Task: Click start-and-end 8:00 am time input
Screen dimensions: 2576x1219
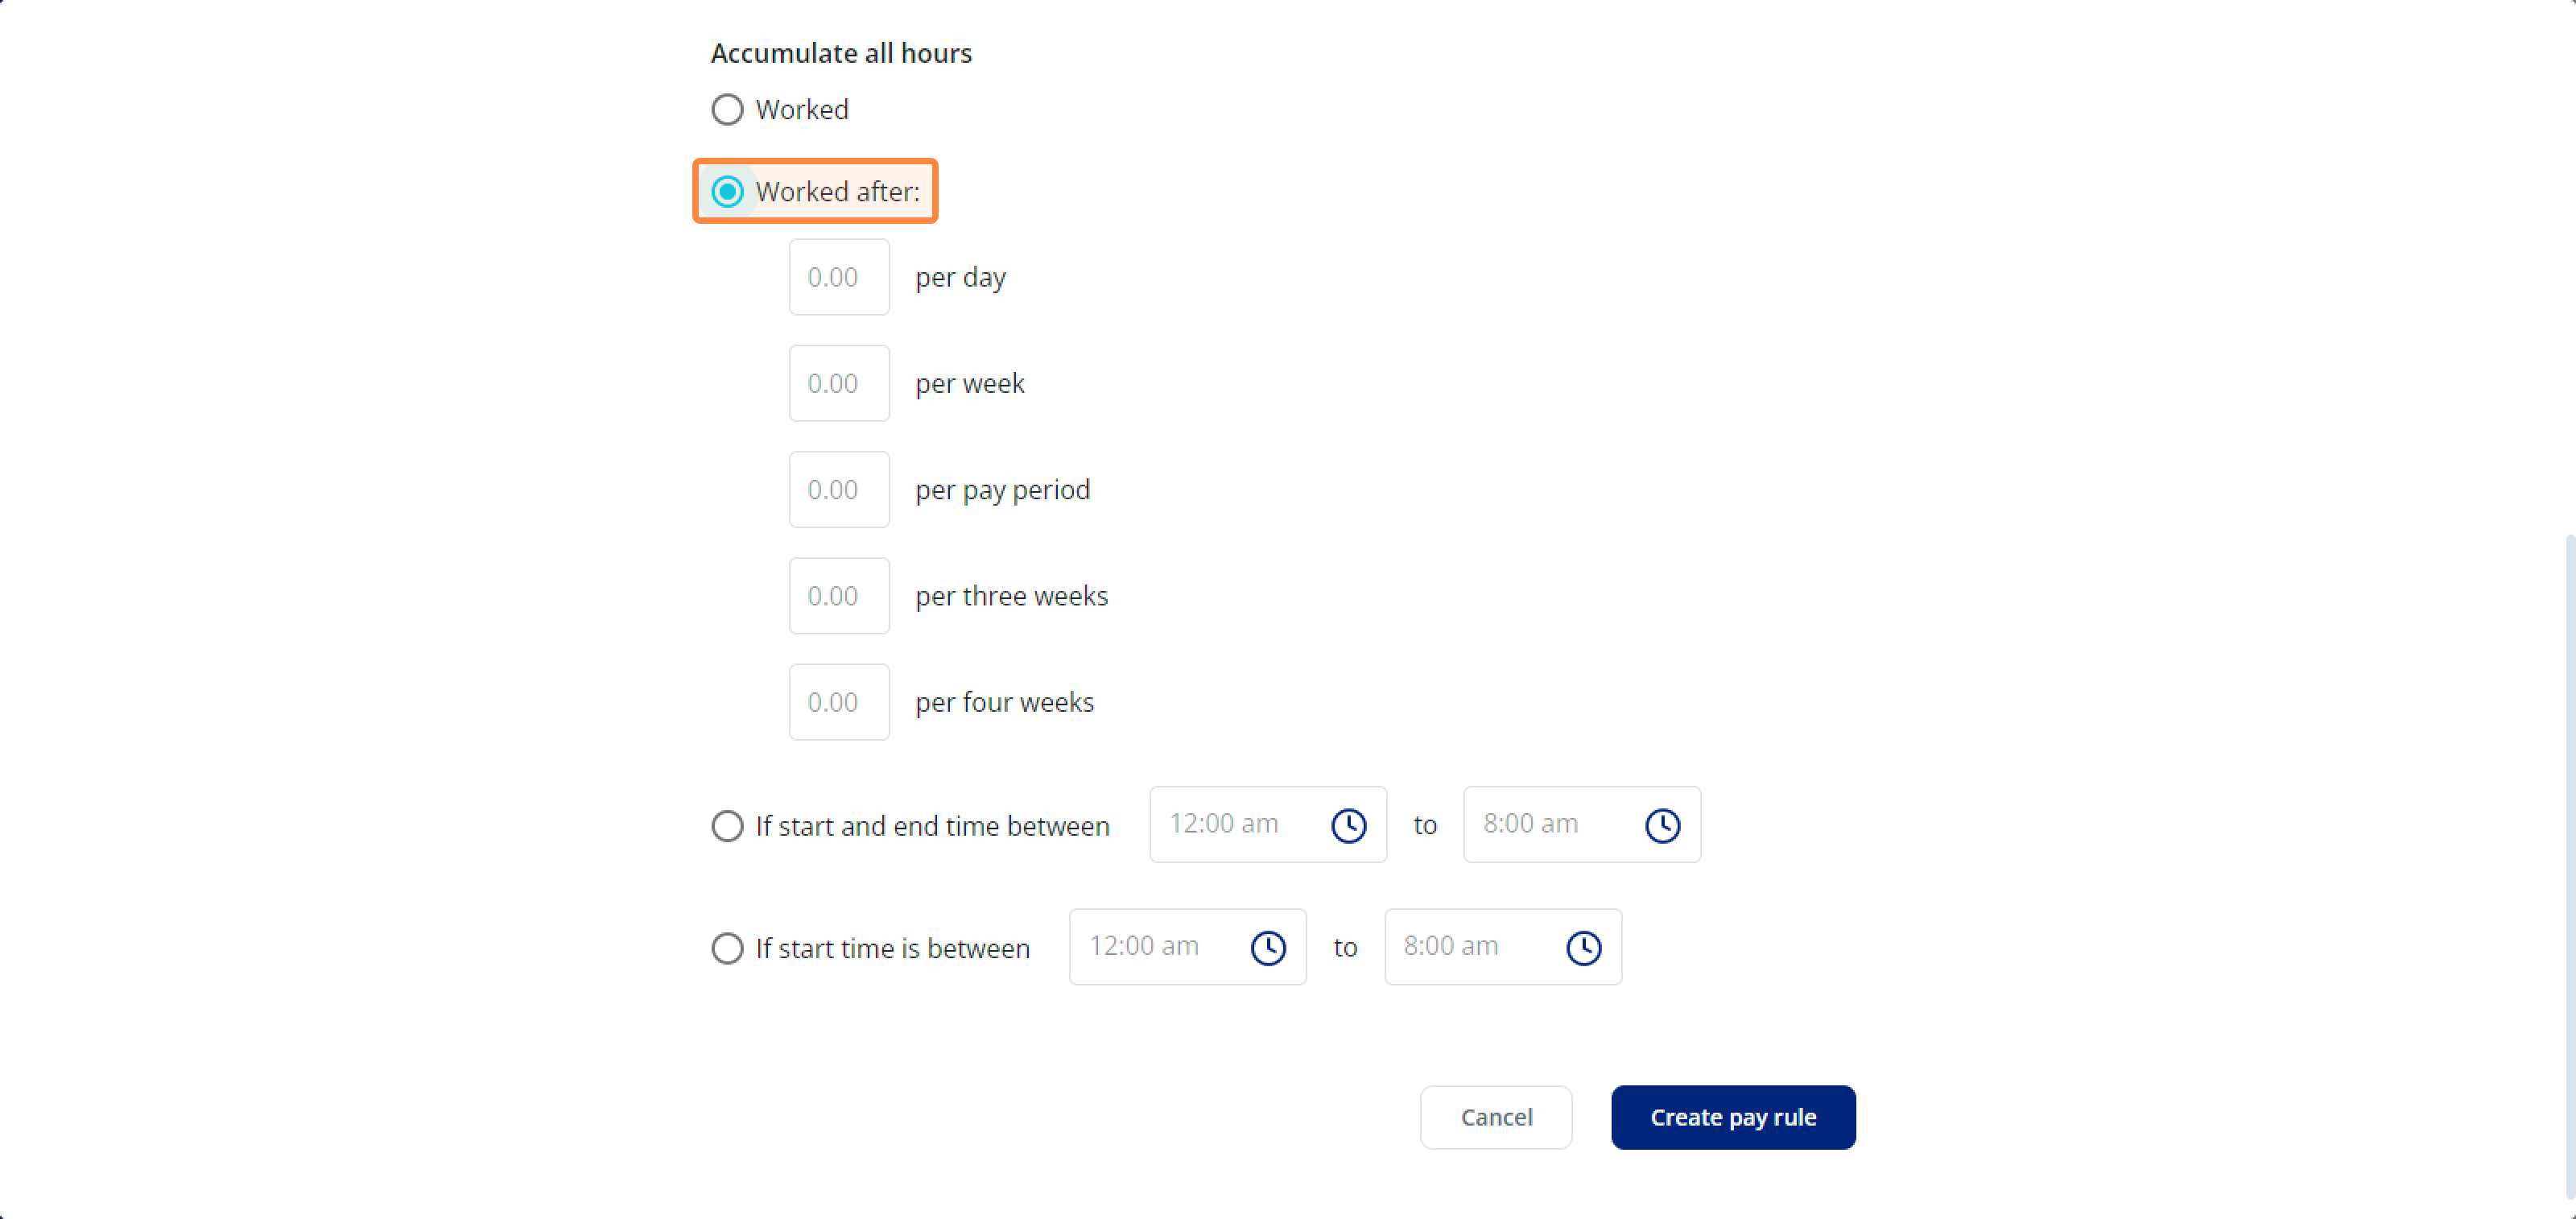Action: pos(1582,825)
